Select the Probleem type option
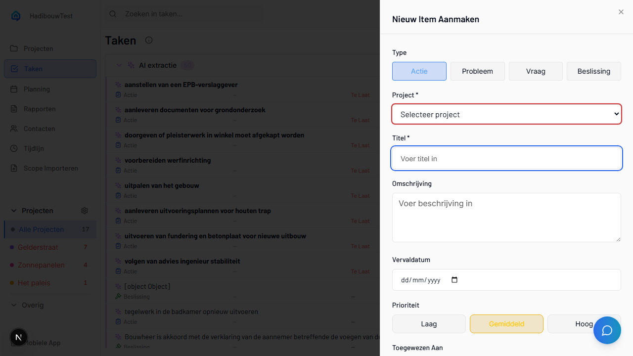Screen dimensions: 633x356 pyautogui.click(x=477, y=71)
